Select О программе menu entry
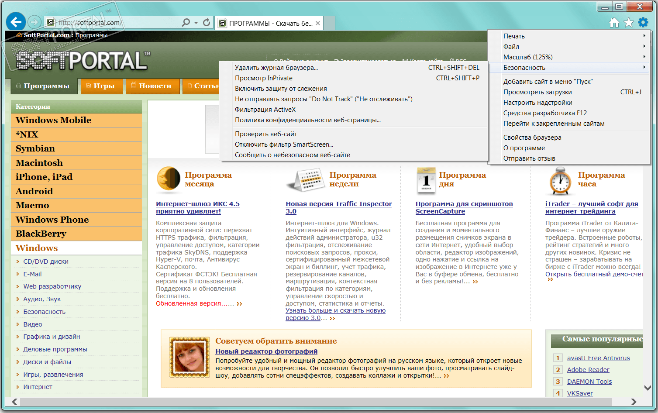 [569, 148]
